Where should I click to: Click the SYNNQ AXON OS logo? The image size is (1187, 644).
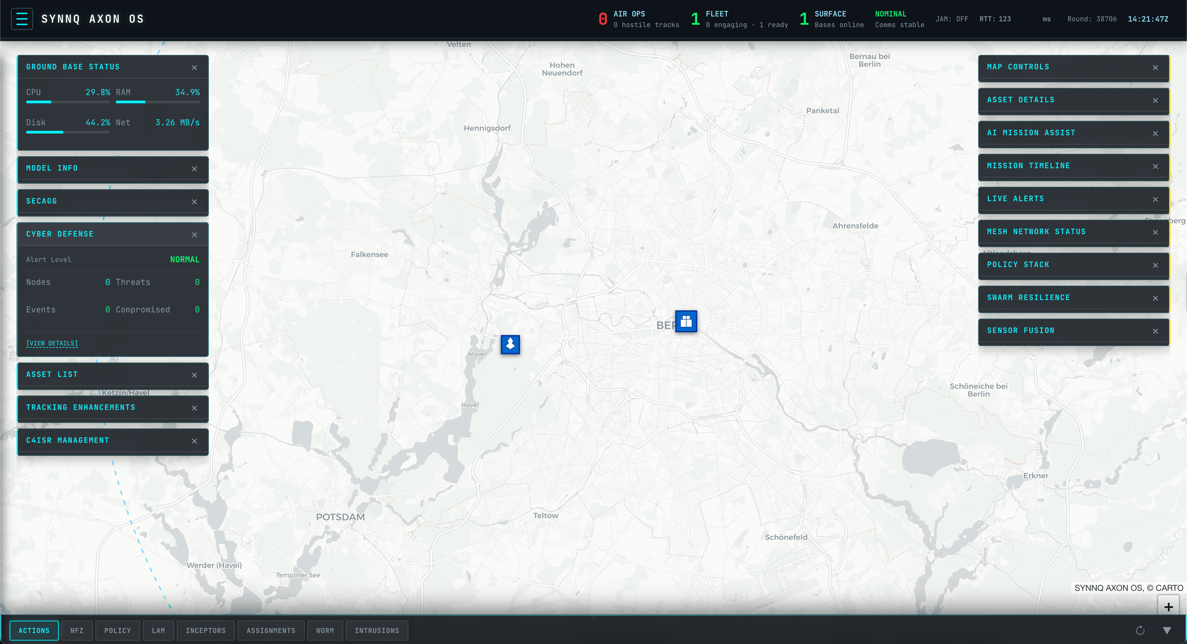(92, 19)
